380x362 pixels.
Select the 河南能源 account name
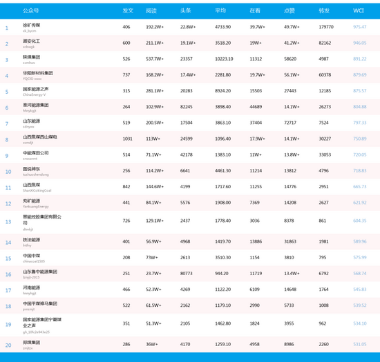click(x=32, y=288)
